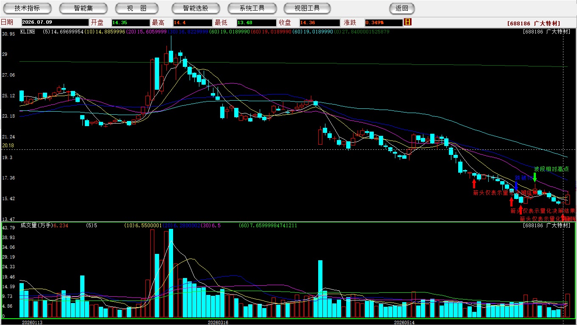
Task: Select the 智能选股 button
Action: pyautogui.click(x=196, y=8)
